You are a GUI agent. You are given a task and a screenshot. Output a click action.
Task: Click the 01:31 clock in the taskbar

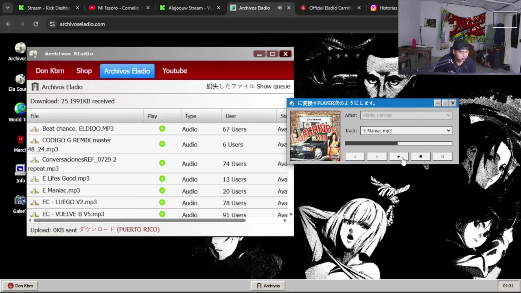[x=508, y=286]
